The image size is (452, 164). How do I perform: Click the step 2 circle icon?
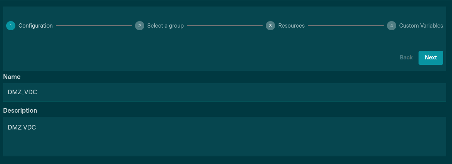[x=140, y=26]
